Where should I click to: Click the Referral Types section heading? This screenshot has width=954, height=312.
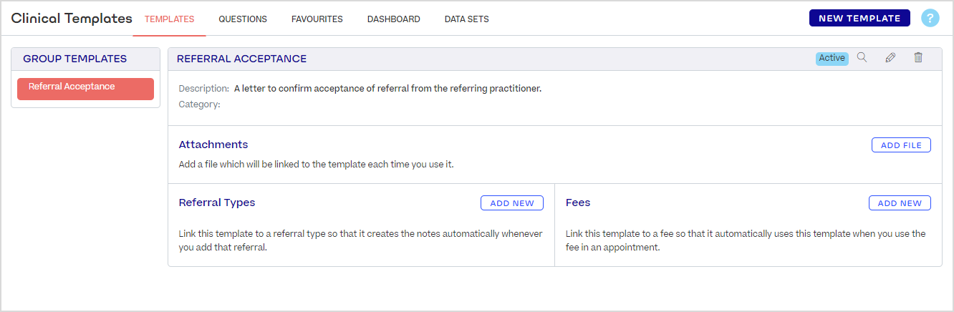tap(217, 203)
